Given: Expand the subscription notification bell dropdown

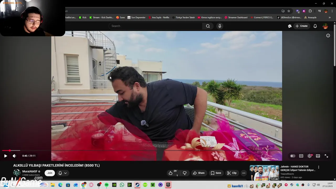Looking at the screenshot, I should (x=63, y=173).
